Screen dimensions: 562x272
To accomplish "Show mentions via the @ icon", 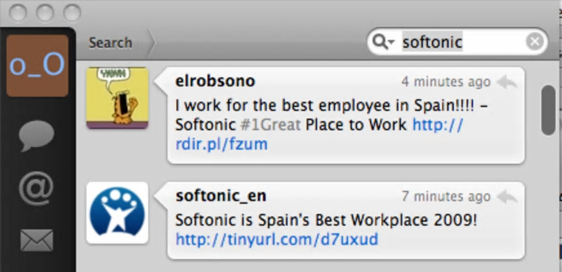I will point(36,188).
